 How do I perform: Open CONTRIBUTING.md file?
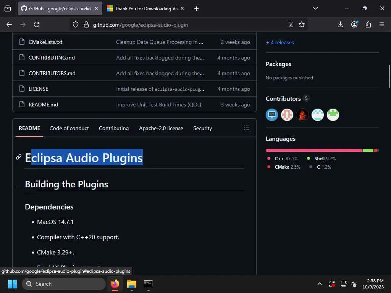(x=52, y=58)
